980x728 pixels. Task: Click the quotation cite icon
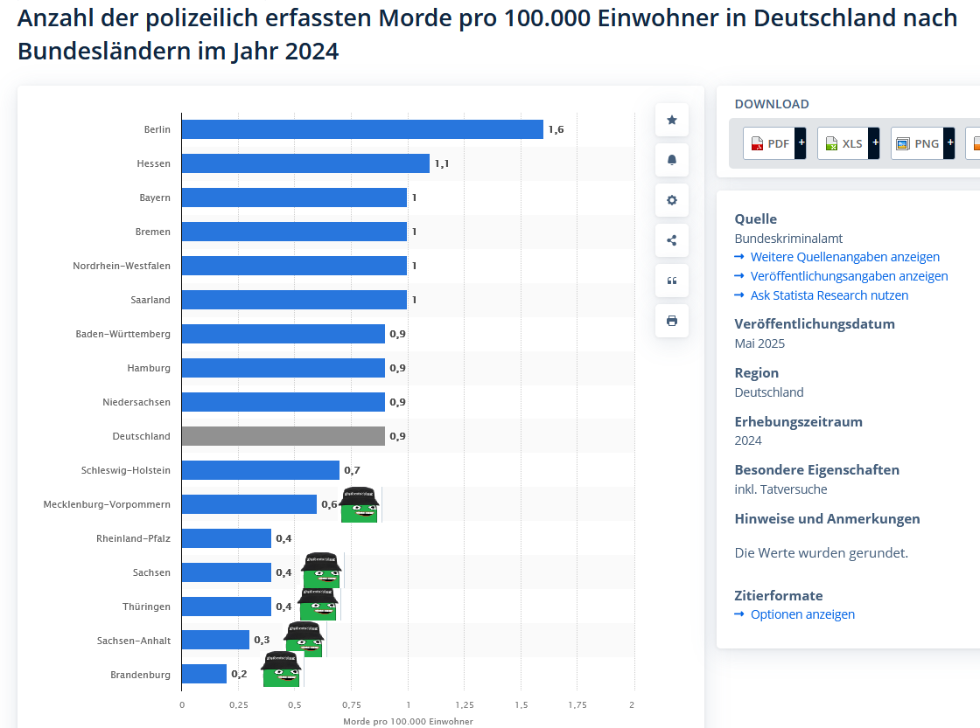pyautogui.click(x=672, y=281)
